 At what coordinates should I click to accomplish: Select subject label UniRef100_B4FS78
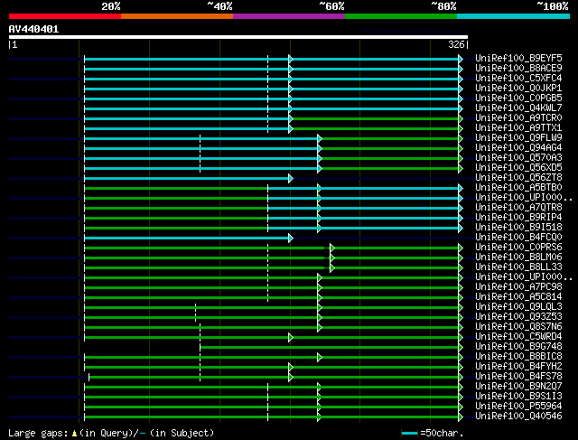coord(518,377)
